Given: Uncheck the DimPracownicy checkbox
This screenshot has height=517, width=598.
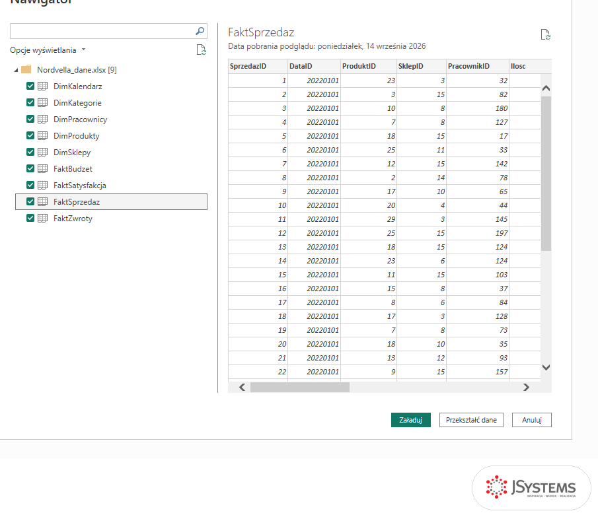Looking at the screenshot, I should [x=30, y=119].
